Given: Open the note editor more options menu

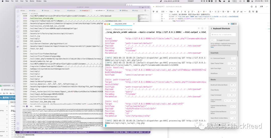Looking at the screenshot, I should click(267, 6).
